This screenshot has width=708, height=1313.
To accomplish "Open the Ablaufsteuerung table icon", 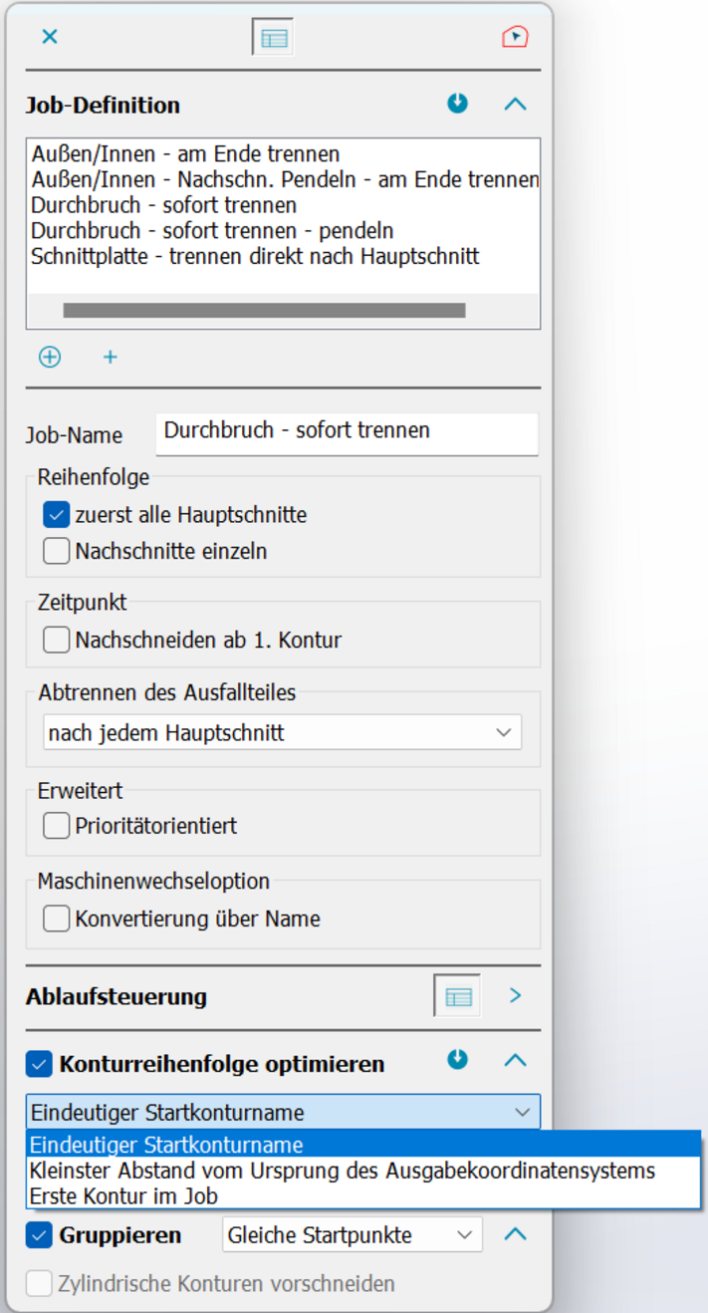I will [457, 996].
